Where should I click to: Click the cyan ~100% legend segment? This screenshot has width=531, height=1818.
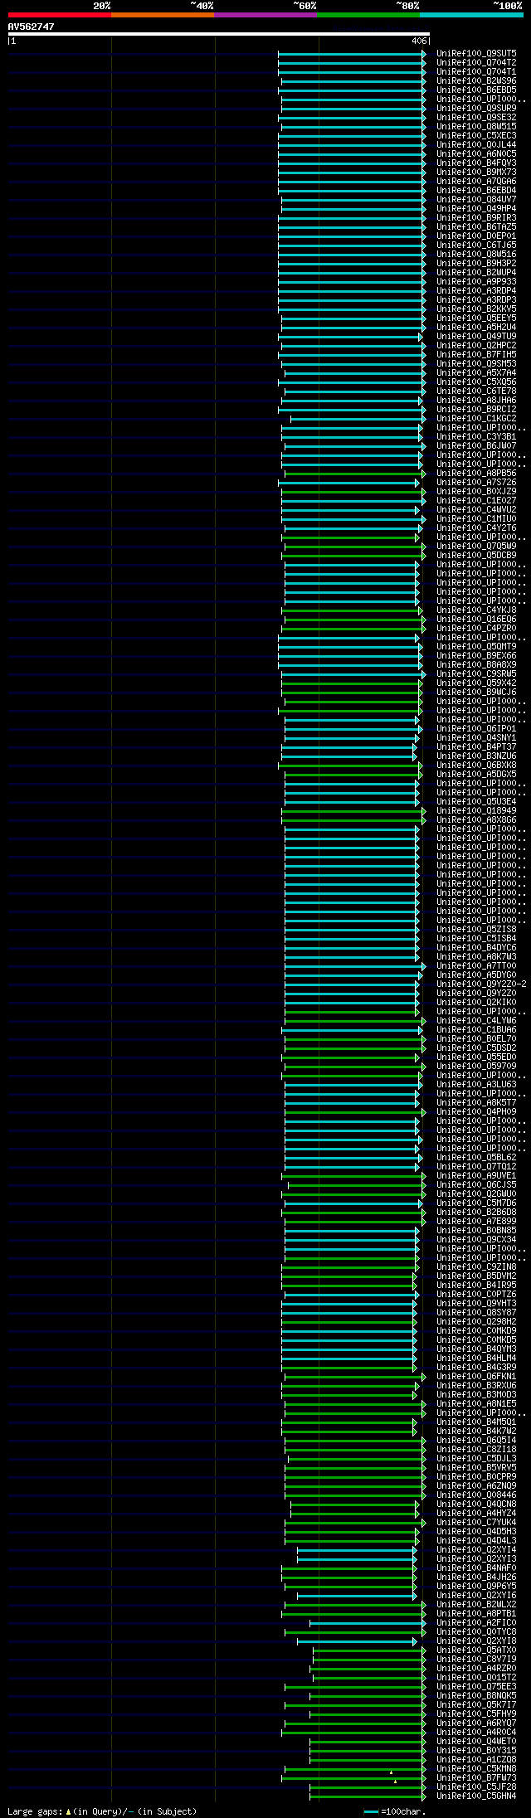coord(471,15)
